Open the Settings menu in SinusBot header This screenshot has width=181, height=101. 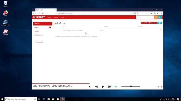(56, 17)
